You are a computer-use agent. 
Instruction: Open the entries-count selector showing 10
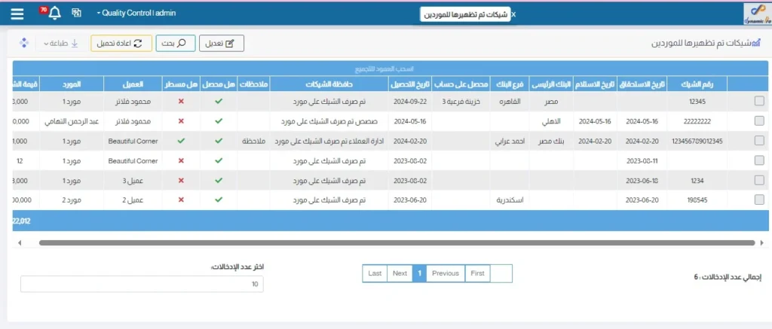(x=142, y=284)
